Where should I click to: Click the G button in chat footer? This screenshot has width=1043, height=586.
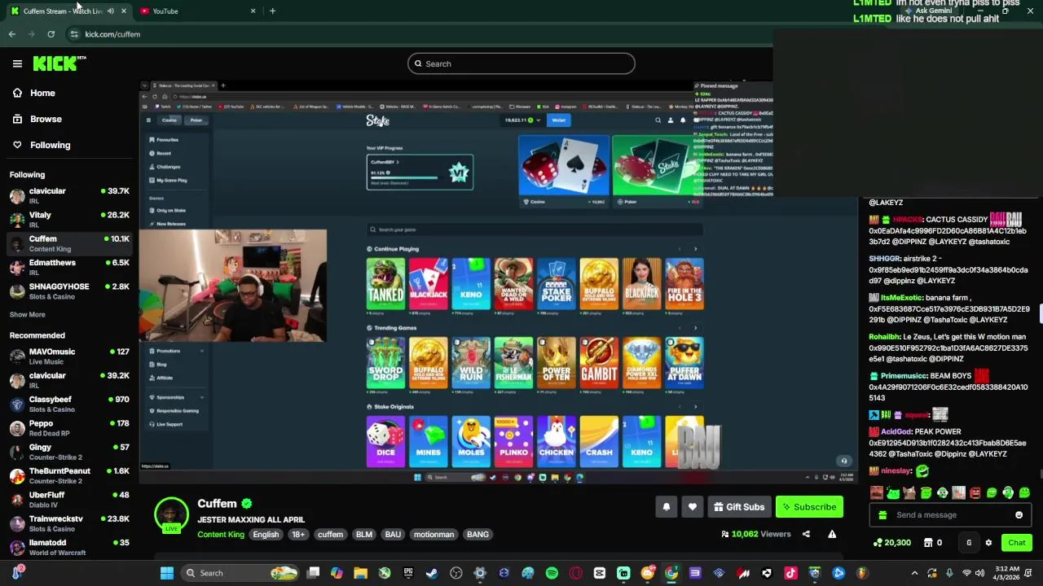[969, 543]
